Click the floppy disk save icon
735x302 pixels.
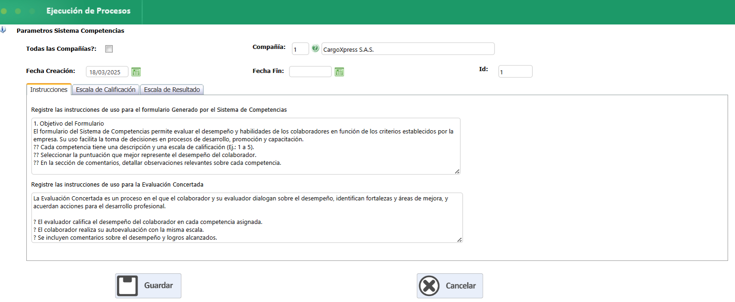pyautogui.click(x=128, y=285)
